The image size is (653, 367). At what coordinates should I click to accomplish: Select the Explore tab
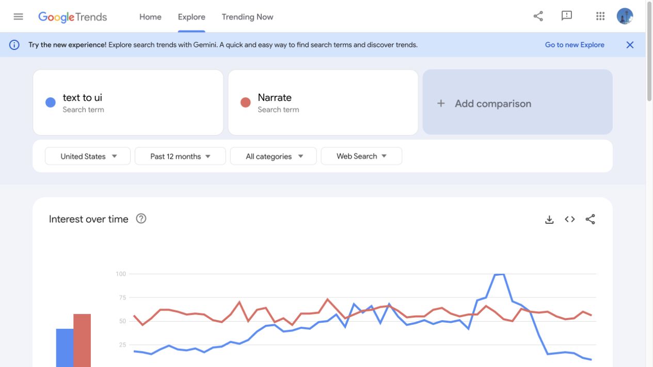coord(192,17)
